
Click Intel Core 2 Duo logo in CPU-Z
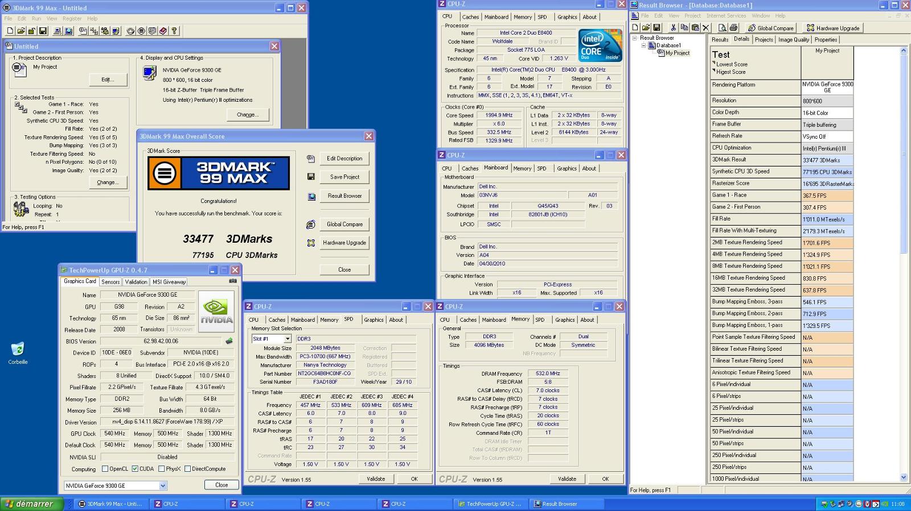point(600,45)
